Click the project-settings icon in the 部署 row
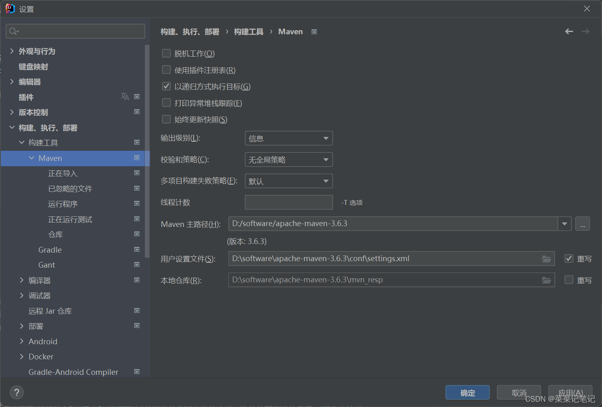This screenshot has height=407, width=602. (x=137, y=326)
